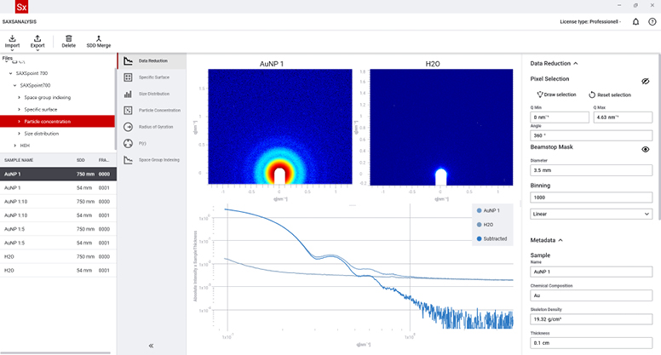Switch to the P(r) tab

click(143, 143)
